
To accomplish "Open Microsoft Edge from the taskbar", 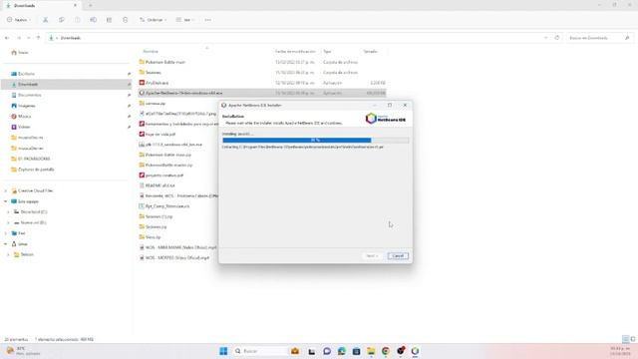I will (x=341, y=351).
